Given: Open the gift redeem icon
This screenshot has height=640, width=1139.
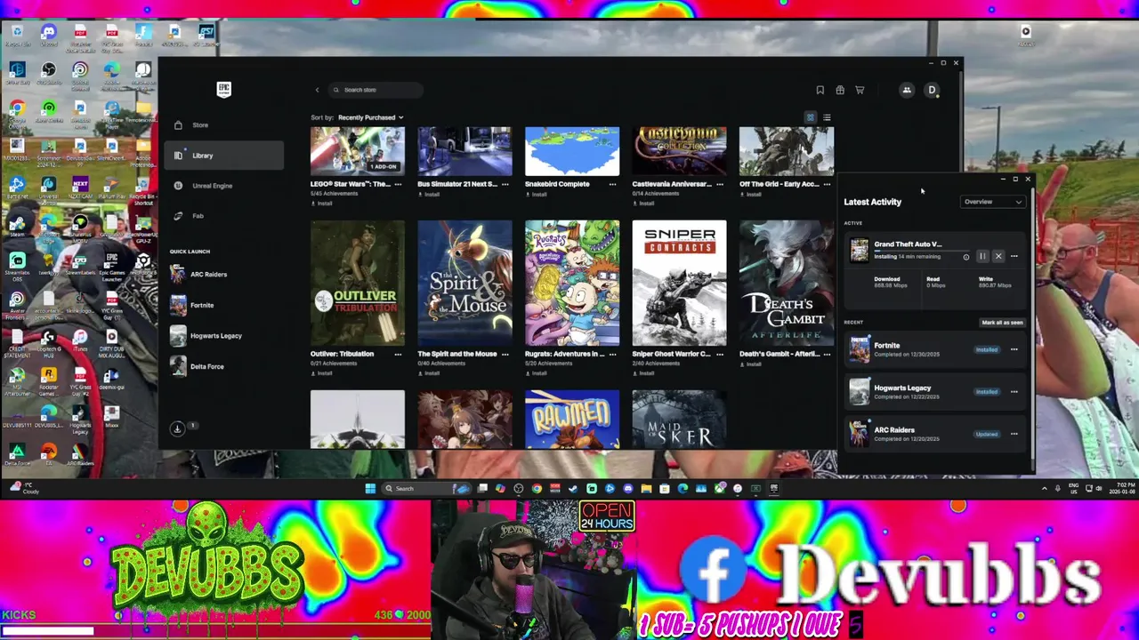Looking at the screenshot, I should [839, 90].
